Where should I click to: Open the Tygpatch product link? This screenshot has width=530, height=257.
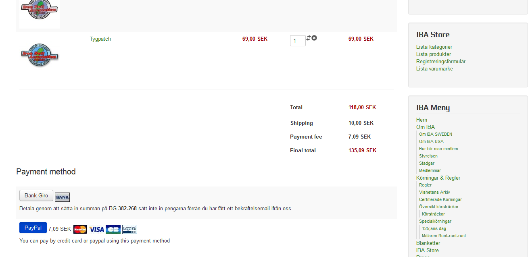point(100,39)
